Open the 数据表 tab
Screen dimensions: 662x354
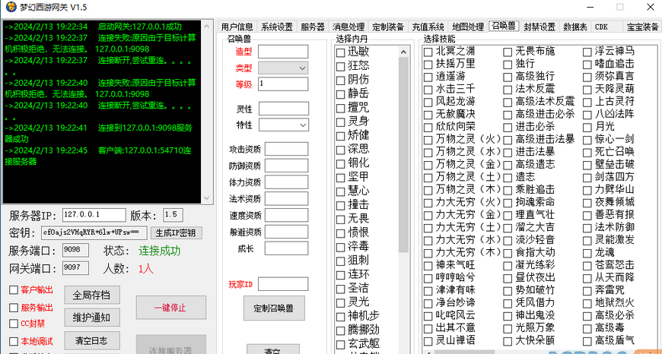tap(575, 27)
